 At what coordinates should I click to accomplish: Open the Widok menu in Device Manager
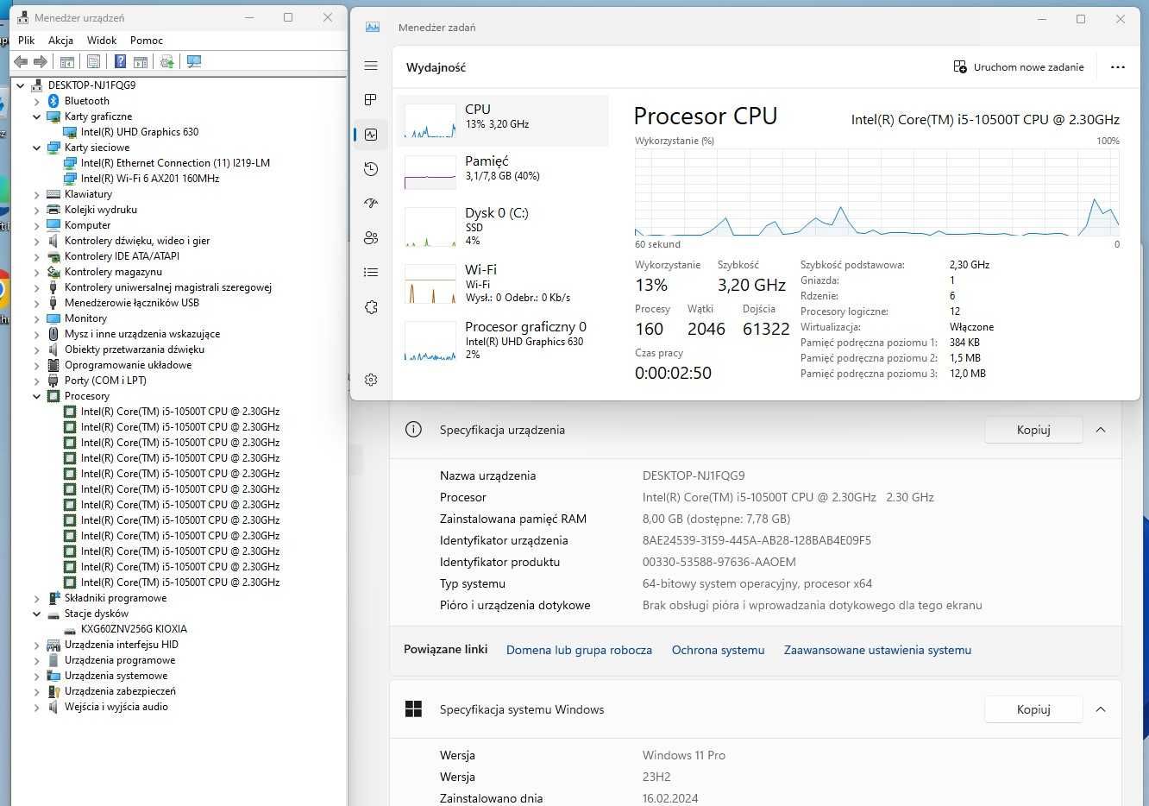(x=102, y=41)
